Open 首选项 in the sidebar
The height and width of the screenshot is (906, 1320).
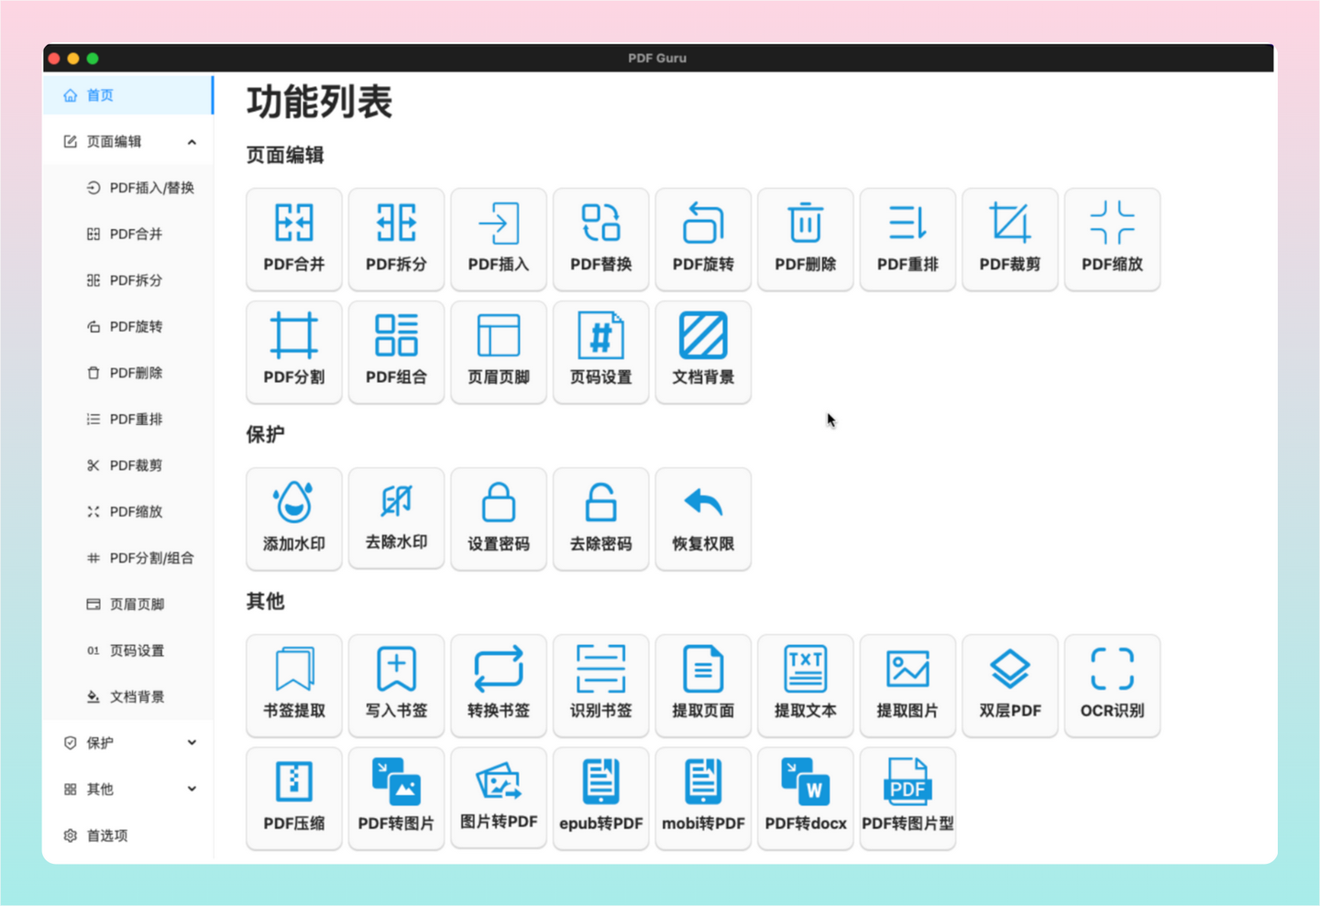click(x=128, y=835)
